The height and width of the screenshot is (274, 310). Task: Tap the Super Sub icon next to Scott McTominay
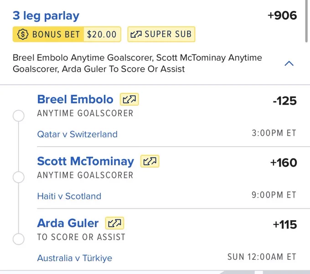[x=150, y=161]
